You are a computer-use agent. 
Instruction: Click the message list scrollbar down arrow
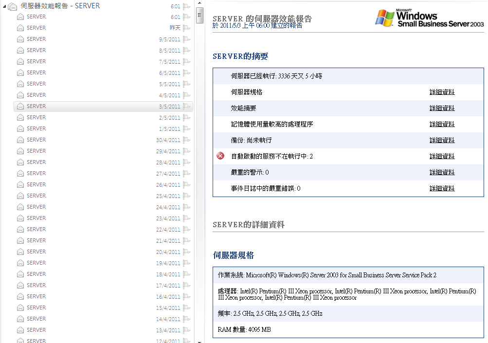click(x=199, y=341)
